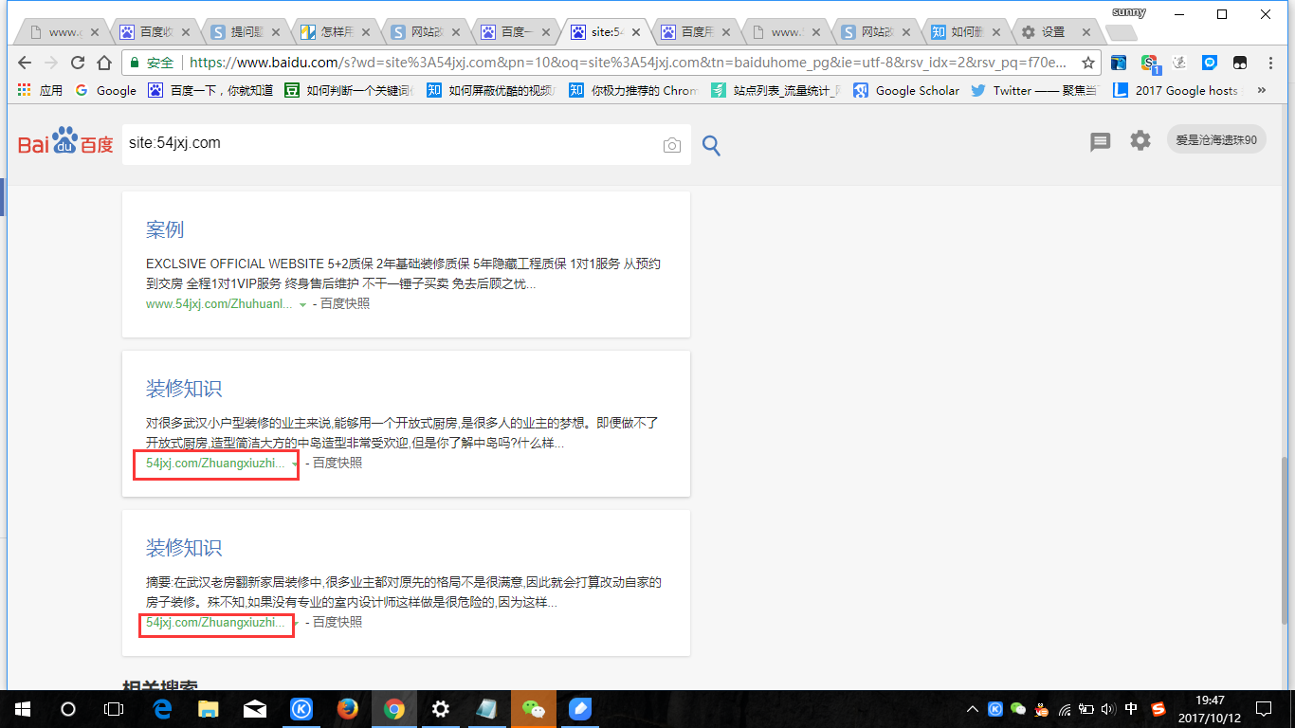
Task: Reload the page with the refresh button
Action: [x=78, y=63]
